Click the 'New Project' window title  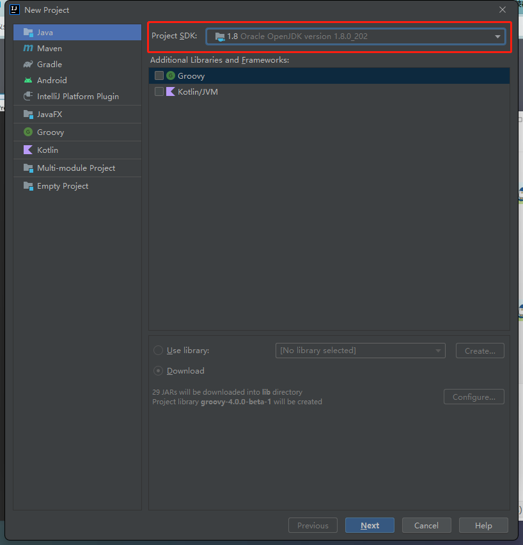click(47, 10)
